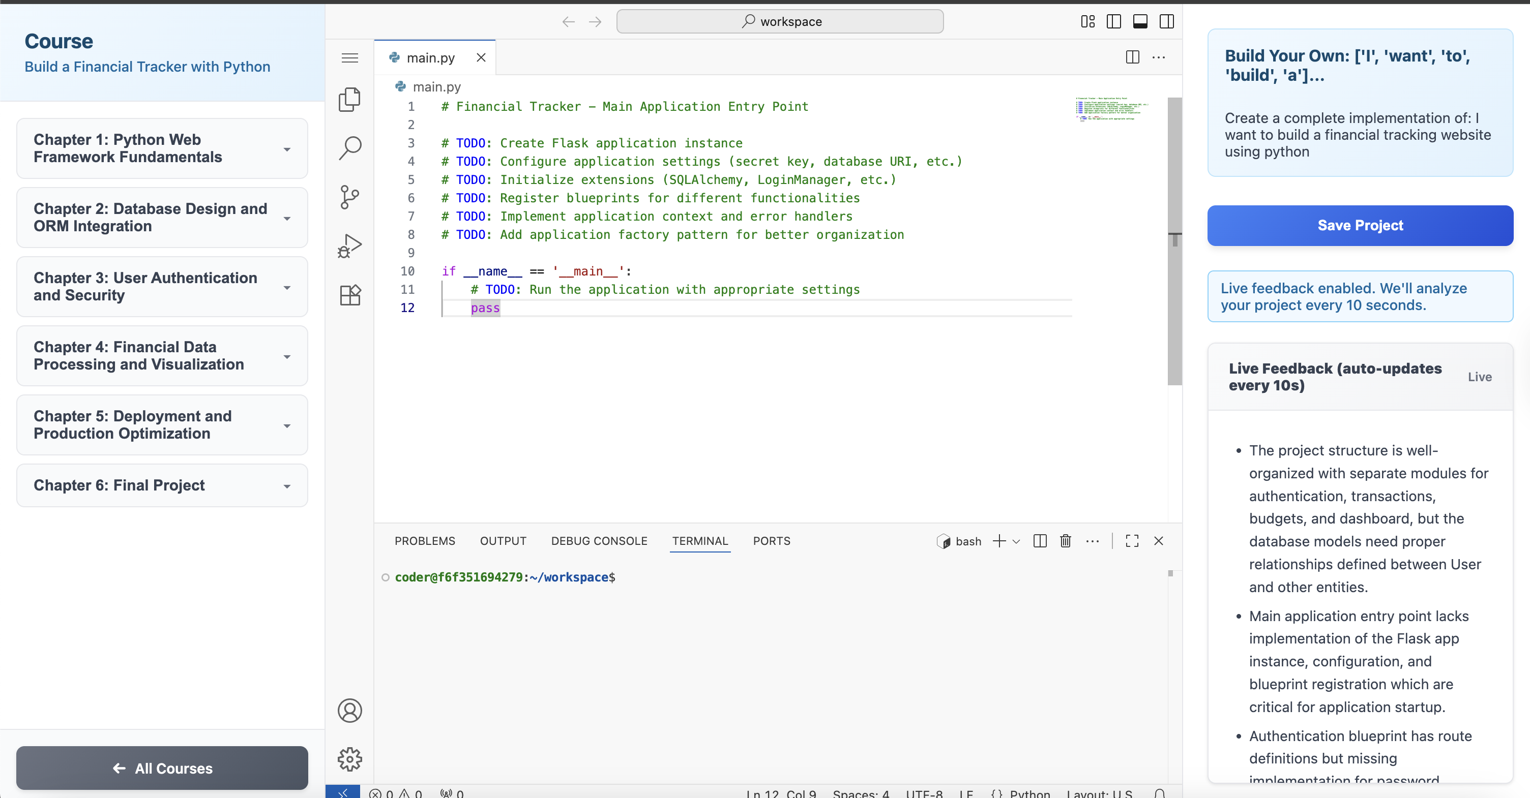
Task: Click the Accounts icon
Action: pyautogui.click(x=349, y=710)
